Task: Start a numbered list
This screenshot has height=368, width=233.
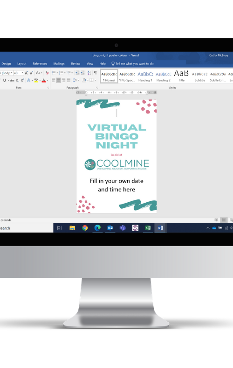Action: 61,73
